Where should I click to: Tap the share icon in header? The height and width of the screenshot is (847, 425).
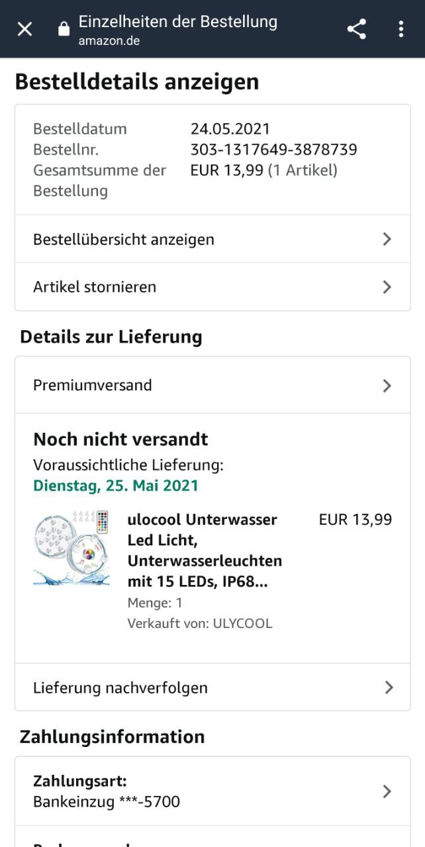click(357, 29)
